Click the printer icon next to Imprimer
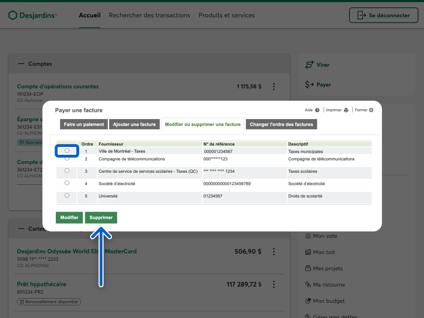 (346, 110)
